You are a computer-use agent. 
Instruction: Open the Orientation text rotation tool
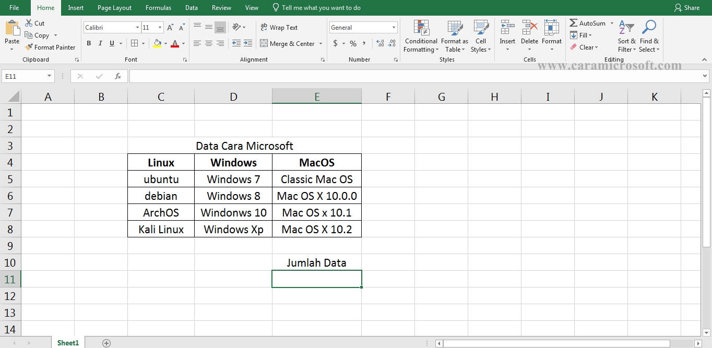pos(237,27)
